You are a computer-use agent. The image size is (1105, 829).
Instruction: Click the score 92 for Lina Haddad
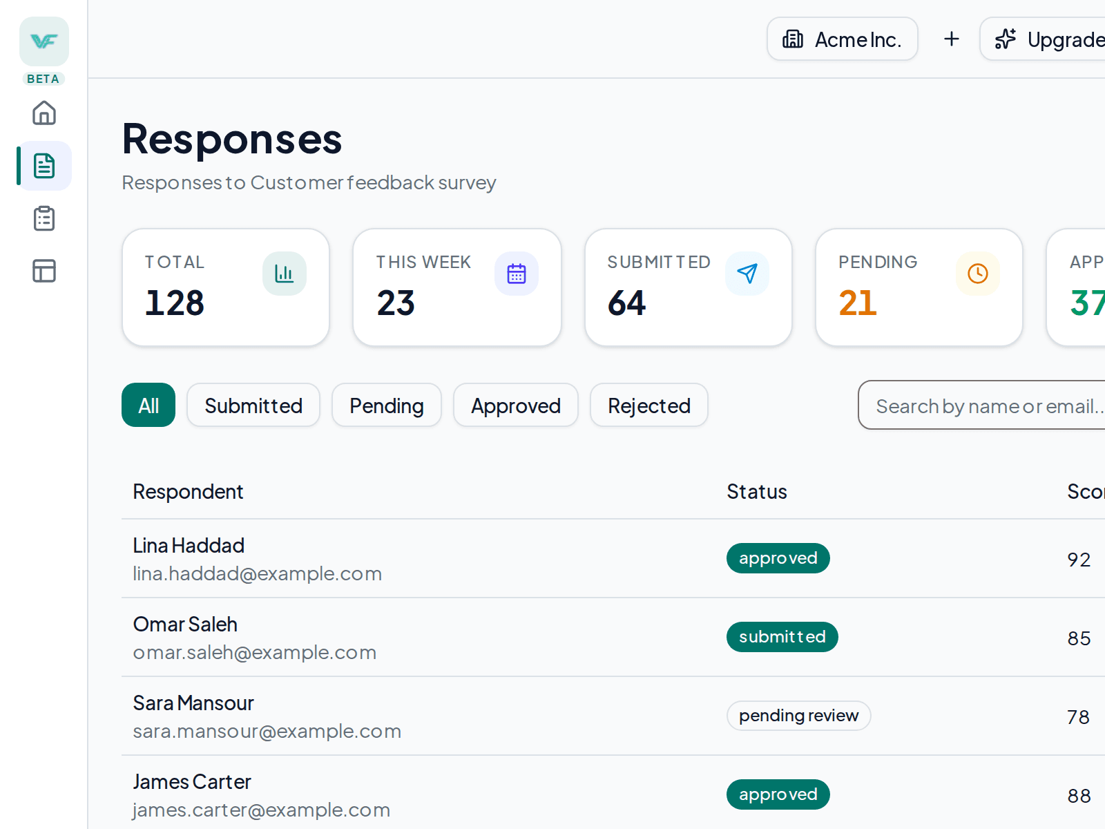[x=1079, y=560]
